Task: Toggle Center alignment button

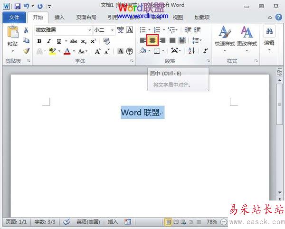Action: coord(152,40)
